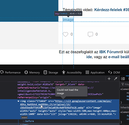The height and width of the screenshot is (125, 129).
Task: Click the comment count 0
Action: coord(97,34)
